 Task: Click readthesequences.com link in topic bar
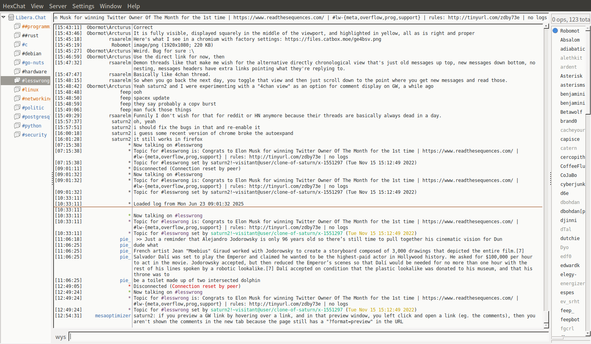click(x=279, y=18)
